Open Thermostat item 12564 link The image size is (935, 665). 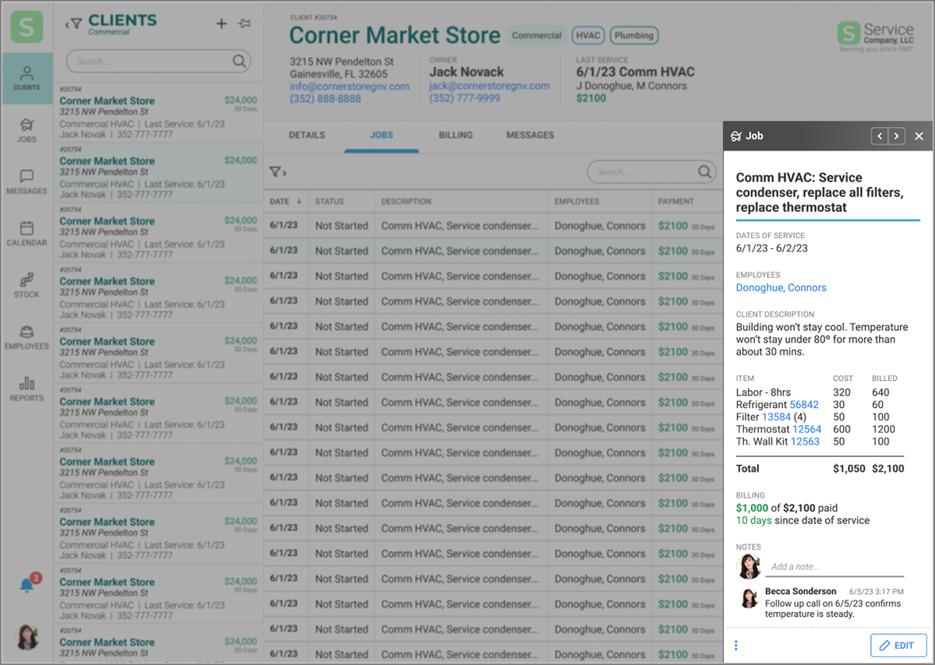(x=806, y=429)
